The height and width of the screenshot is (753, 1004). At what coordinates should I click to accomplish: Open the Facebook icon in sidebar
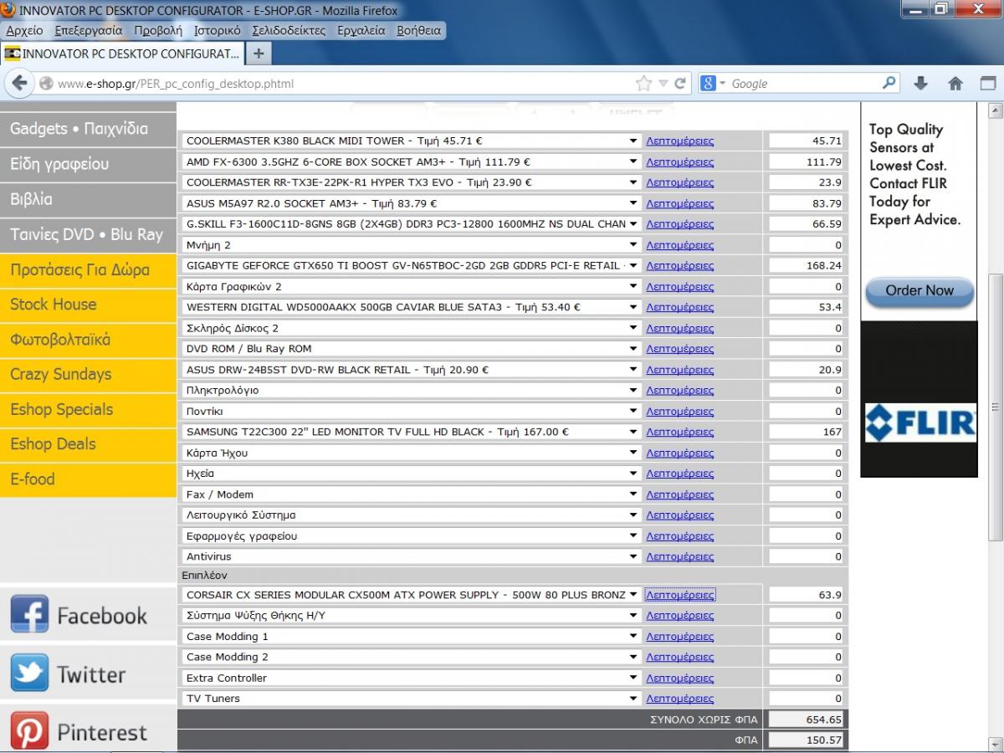[29, 615]
